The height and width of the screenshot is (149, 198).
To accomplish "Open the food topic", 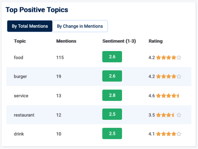I will tap(19, 57).
